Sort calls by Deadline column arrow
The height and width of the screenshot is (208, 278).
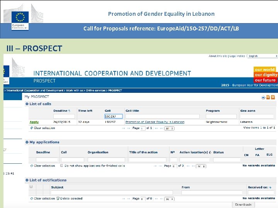tap(69, 111)
